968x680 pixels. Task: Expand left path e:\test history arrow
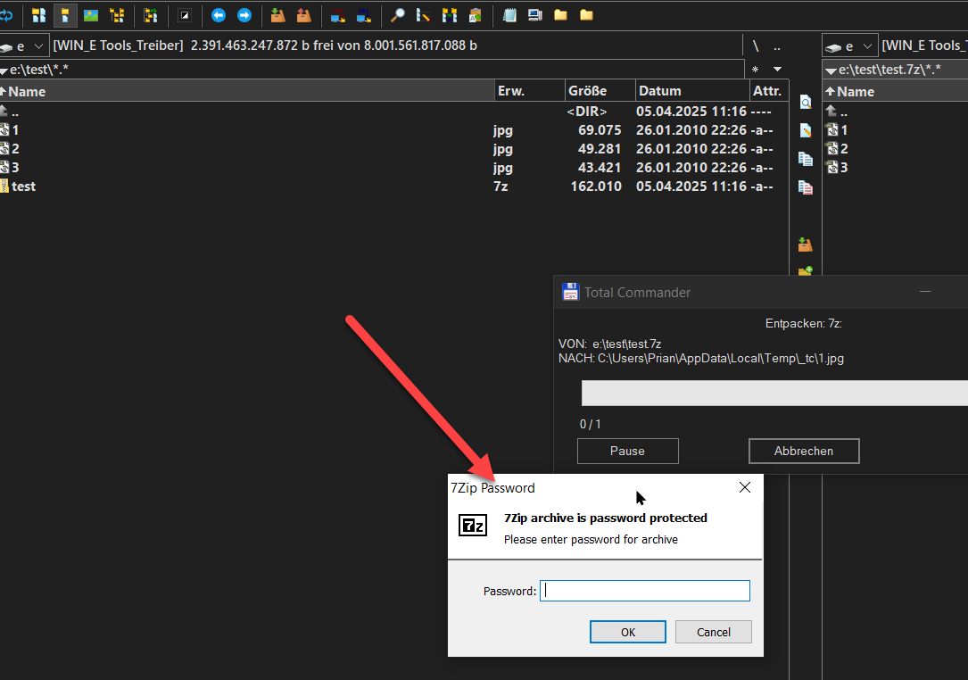(x=4, y=71)
